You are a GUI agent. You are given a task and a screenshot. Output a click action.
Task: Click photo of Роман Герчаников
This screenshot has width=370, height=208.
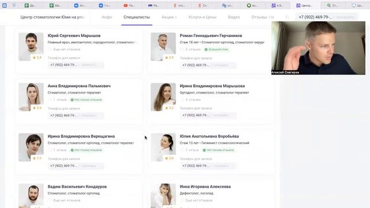(x=163, y=46)
